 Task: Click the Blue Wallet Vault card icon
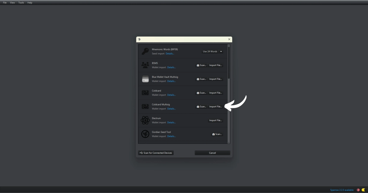coord(145,79)
